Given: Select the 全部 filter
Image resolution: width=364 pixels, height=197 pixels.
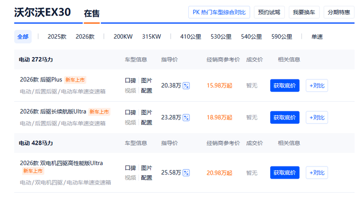Looking at the screenshot, I should click(x=23, y=36).
